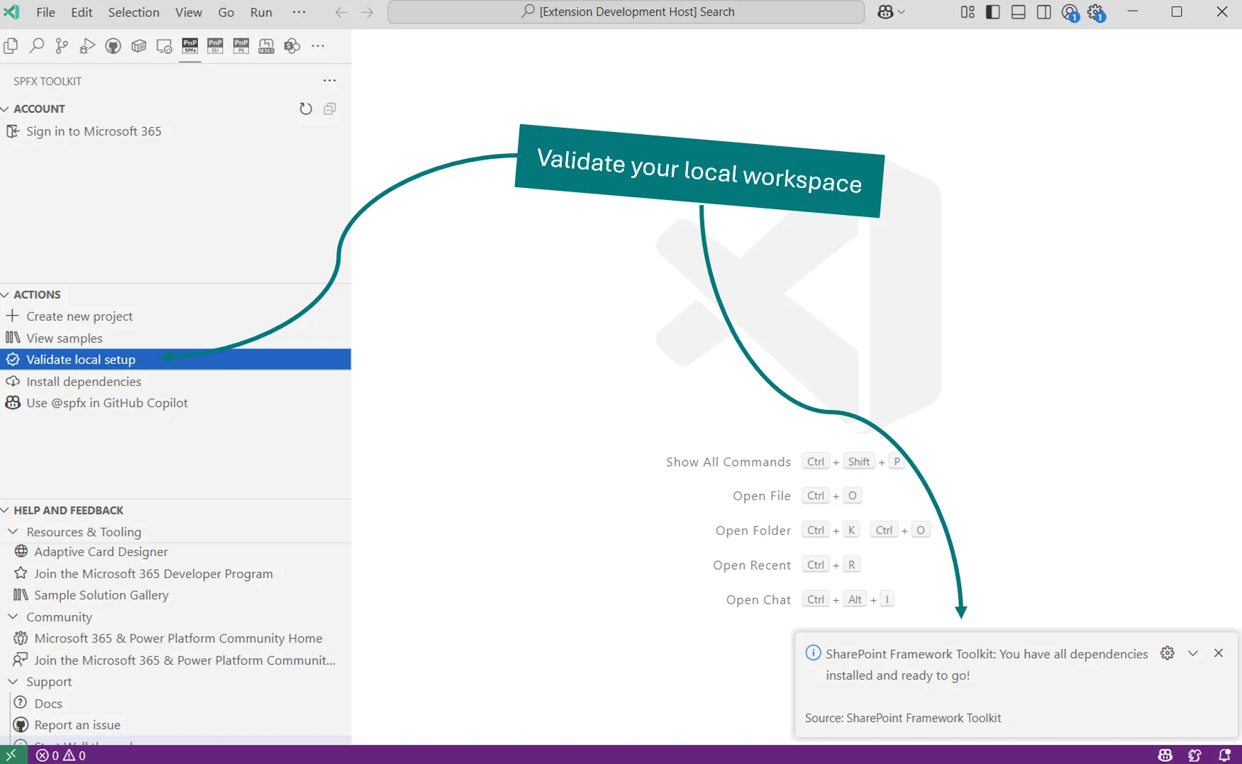Open errors and warnings status indicator
The height and width of the screenshot is (764, 1242).
coord(61,755)
